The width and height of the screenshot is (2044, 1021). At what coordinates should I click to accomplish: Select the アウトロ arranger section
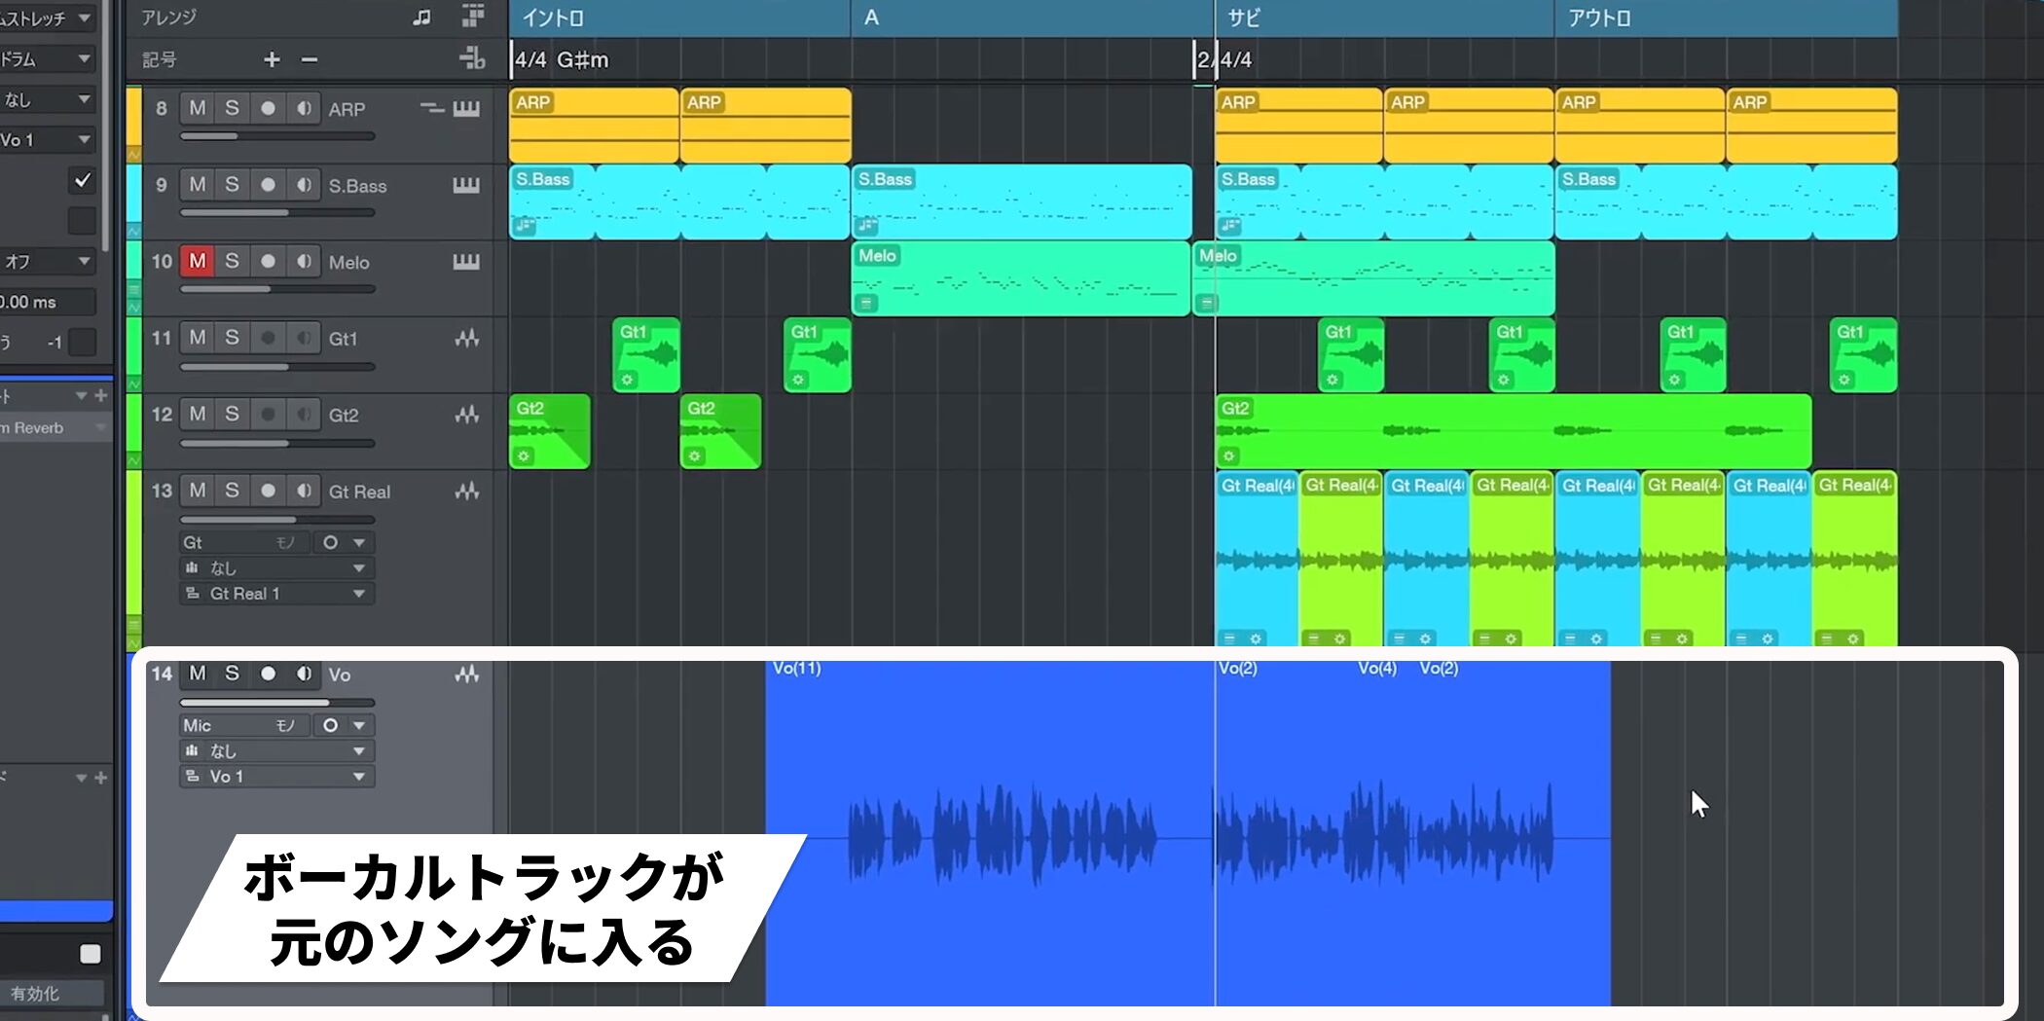(x=1723, y=18)
